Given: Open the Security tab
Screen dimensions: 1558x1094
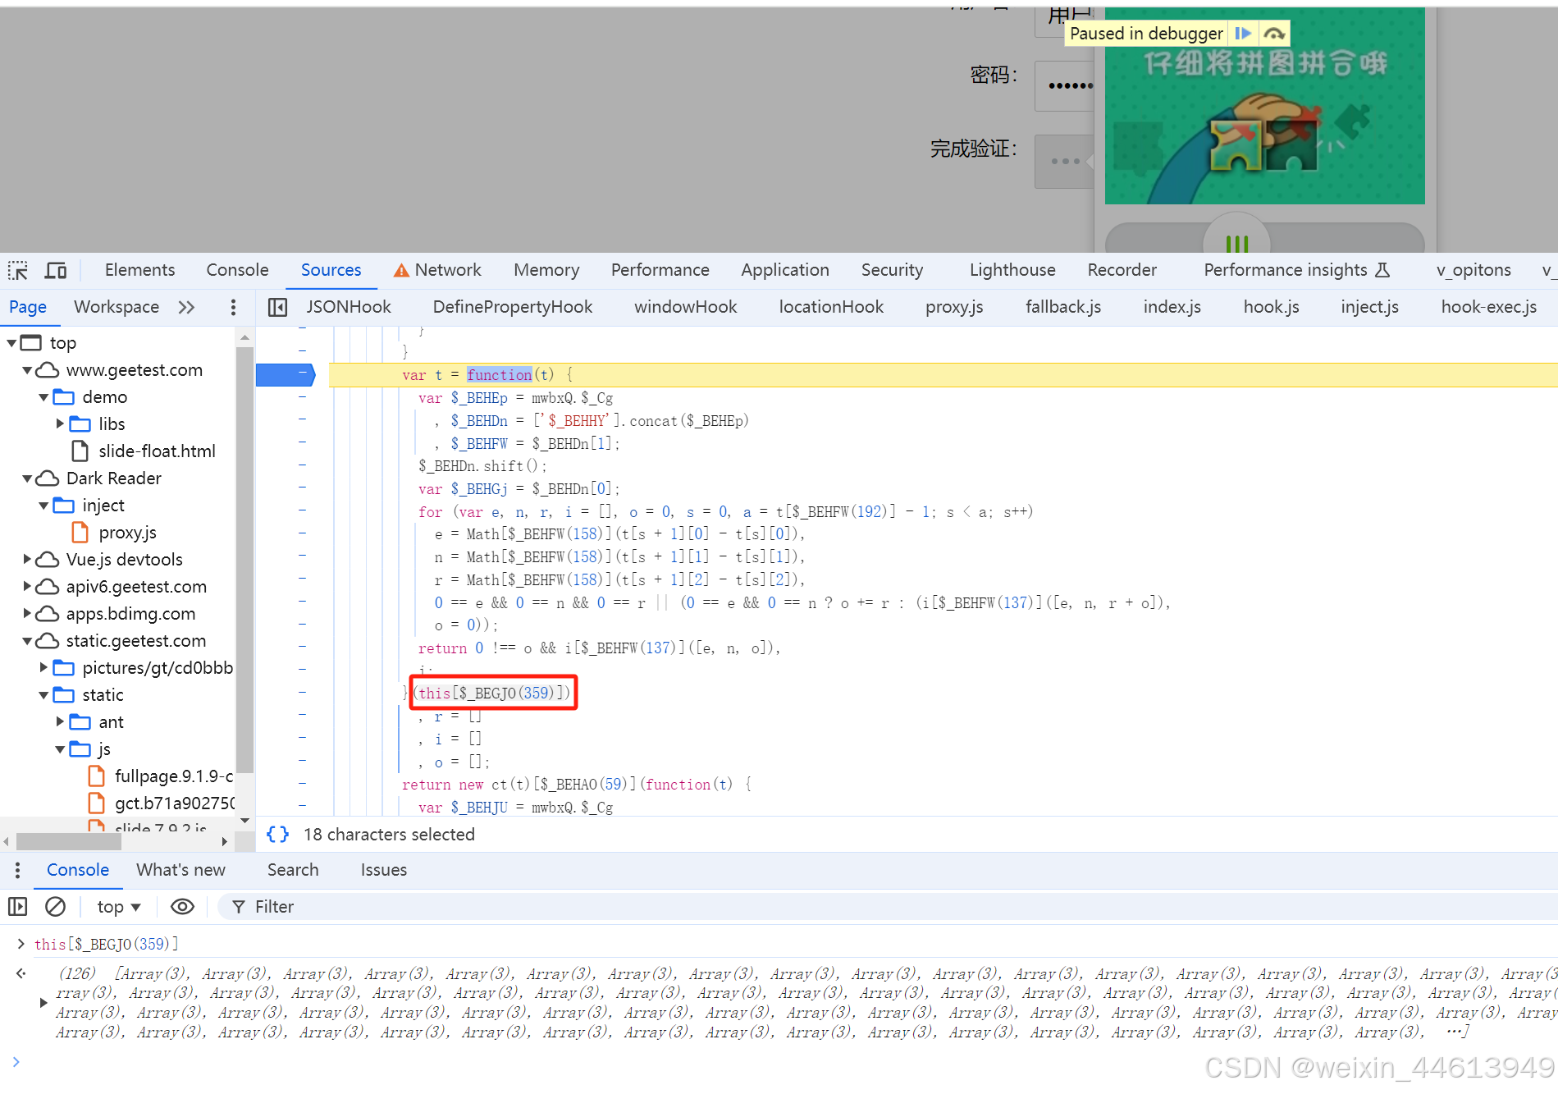Looking at the screenshot, I should [x=892, y=270].
